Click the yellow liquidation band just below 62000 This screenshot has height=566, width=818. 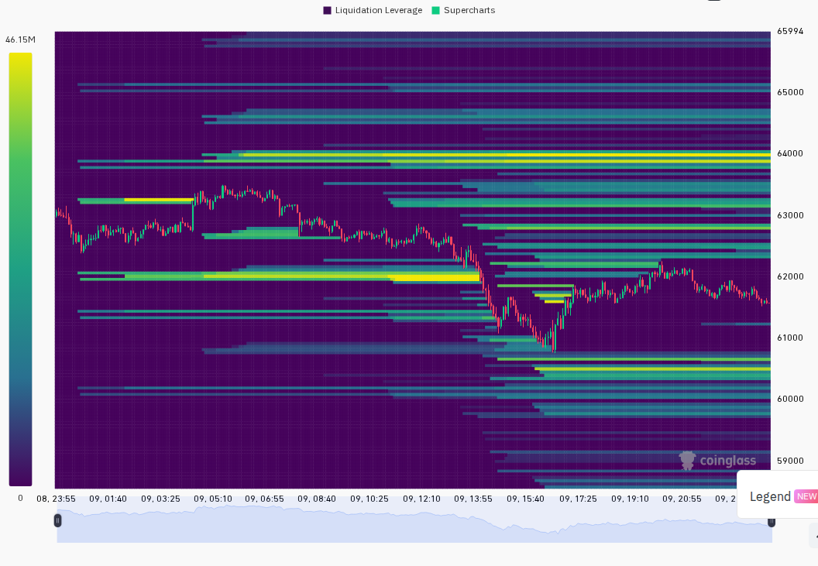[435, 277]
